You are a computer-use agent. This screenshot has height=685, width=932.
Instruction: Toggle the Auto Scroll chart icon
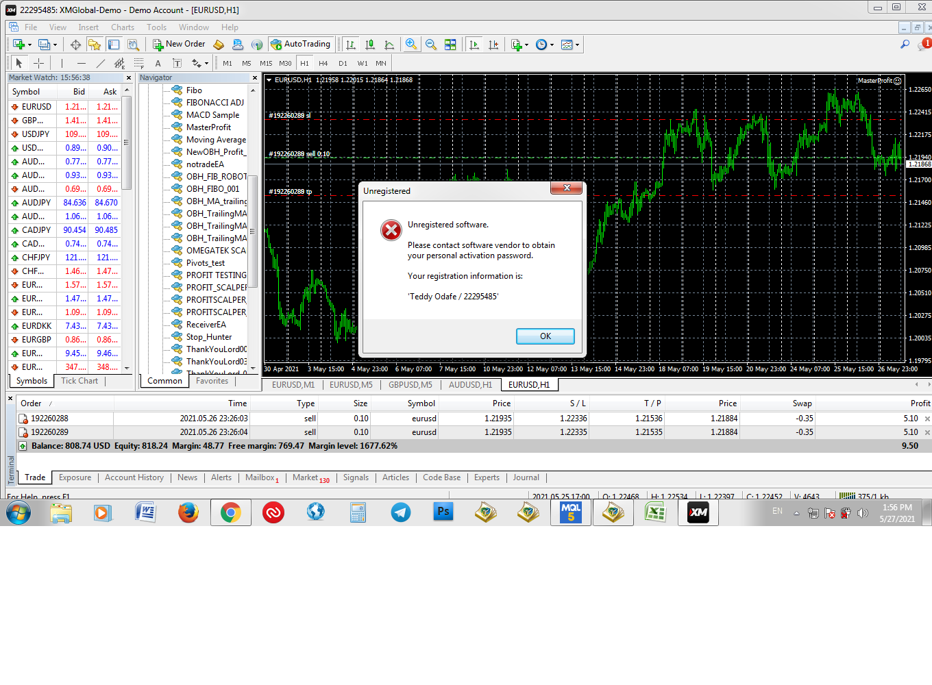pyautogui.click(x=474, y=45)
